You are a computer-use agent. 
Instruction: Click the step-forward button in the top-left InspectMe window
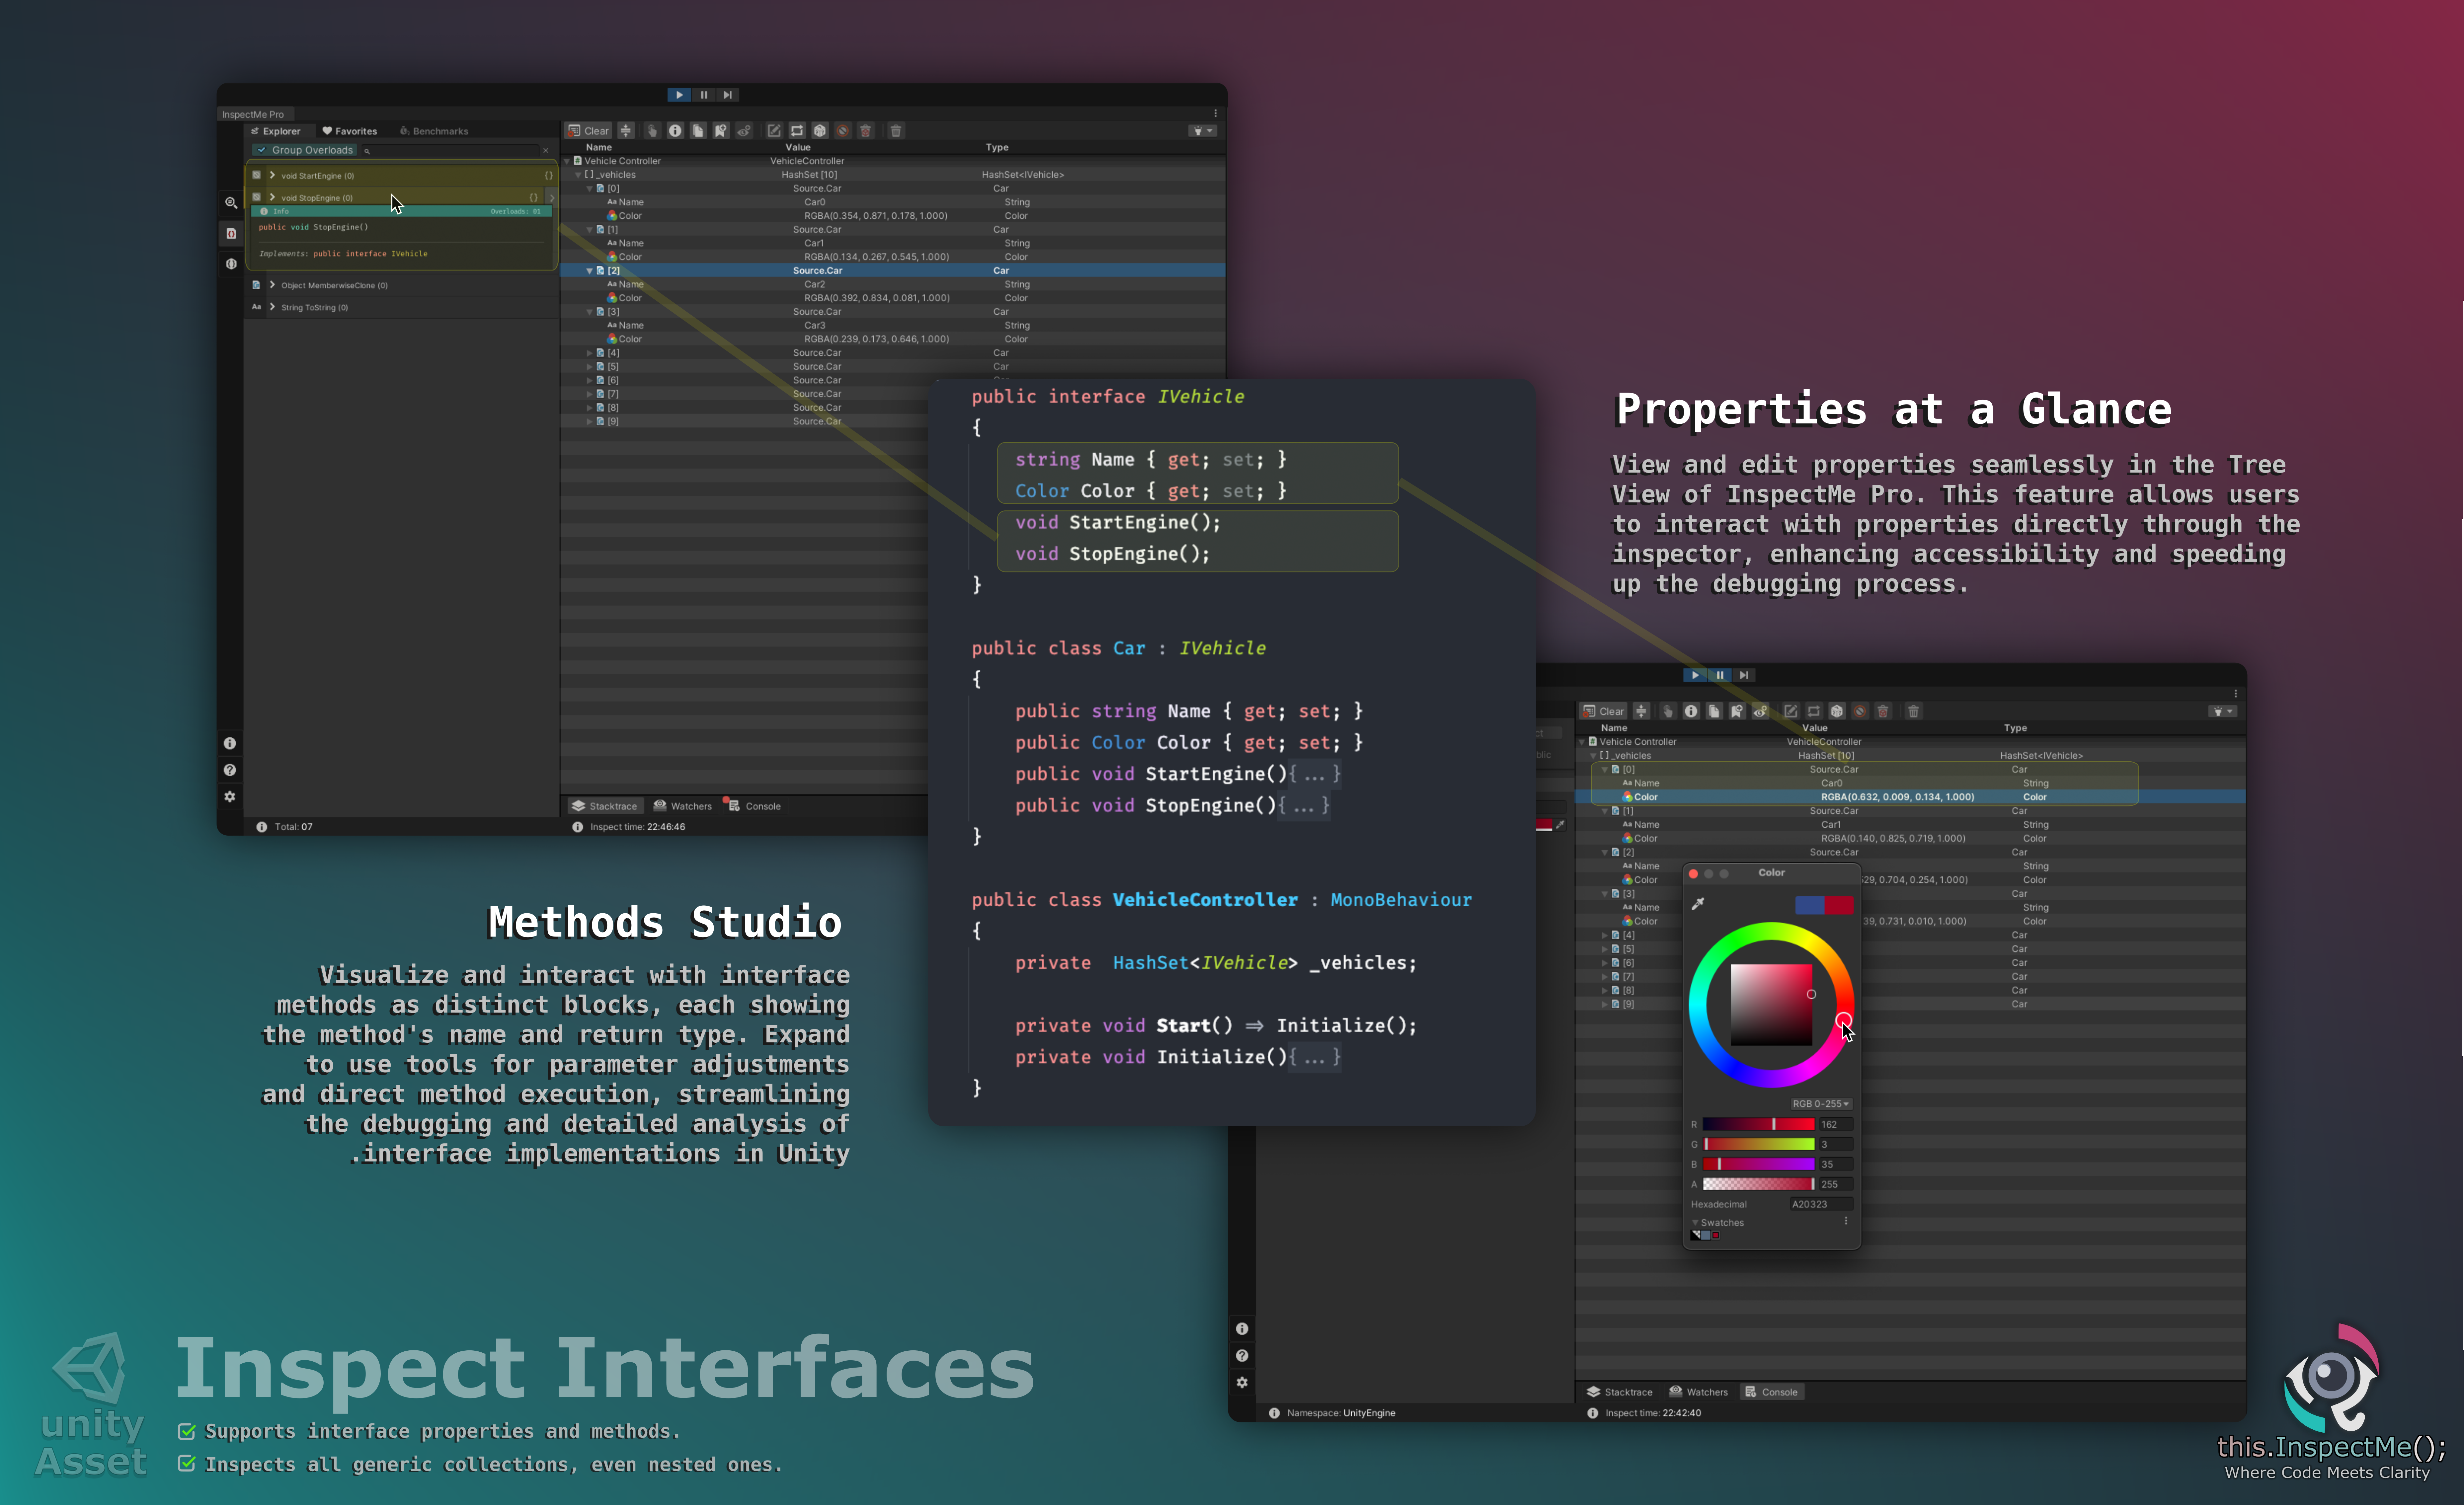728,95
